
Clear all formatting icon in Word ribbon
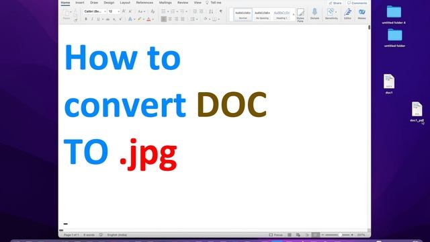153,11
